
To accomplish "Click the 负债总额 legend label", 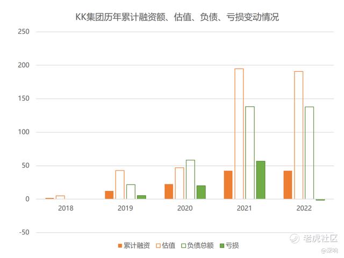I will pos(200,246).
